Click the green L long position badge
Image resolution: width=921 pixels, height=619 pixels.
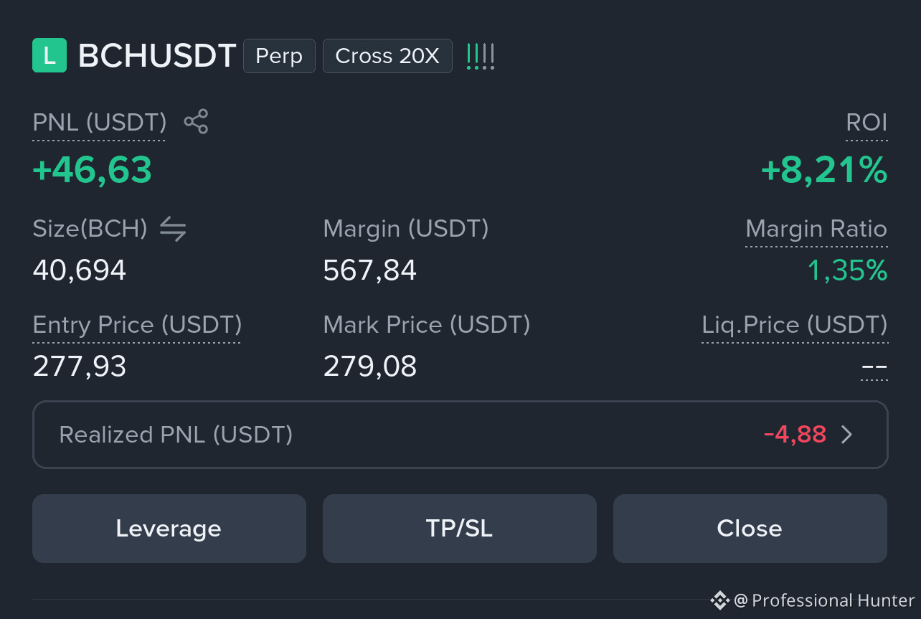click(49, 56)
